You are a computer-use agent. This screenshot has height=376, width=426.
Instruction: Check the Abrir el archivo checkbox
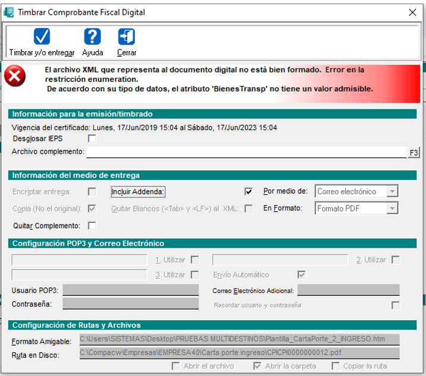coord(176,366)
